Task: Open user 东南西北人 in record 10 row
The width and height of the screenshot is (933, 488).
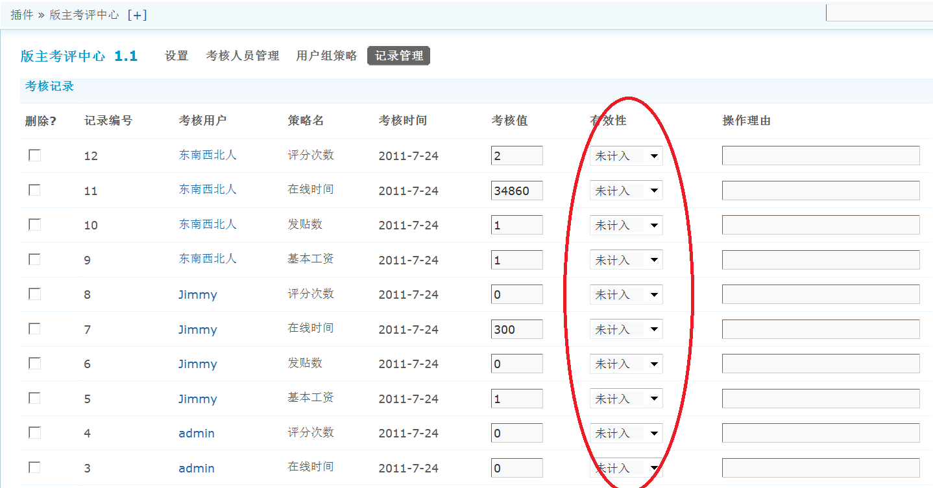Action: coord(208,224)
